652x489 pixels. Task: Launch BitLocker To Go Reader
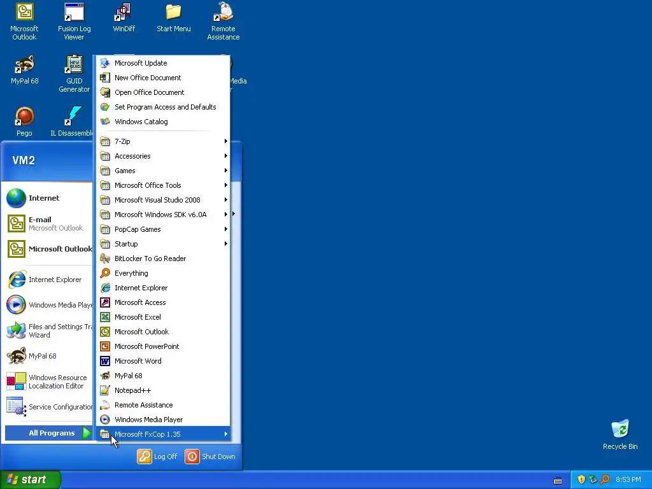pos(163,259)
